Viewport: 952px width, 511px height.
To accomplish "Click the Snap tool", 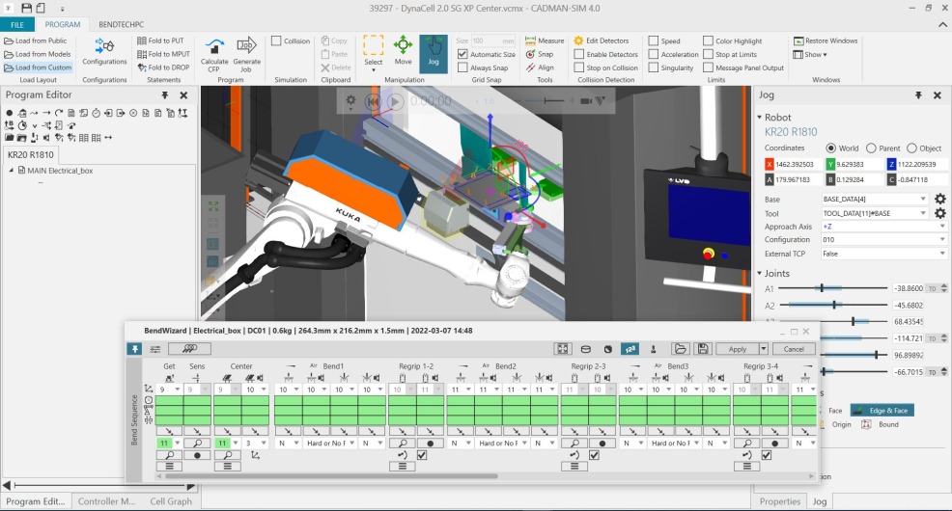I will pos(540,54).
